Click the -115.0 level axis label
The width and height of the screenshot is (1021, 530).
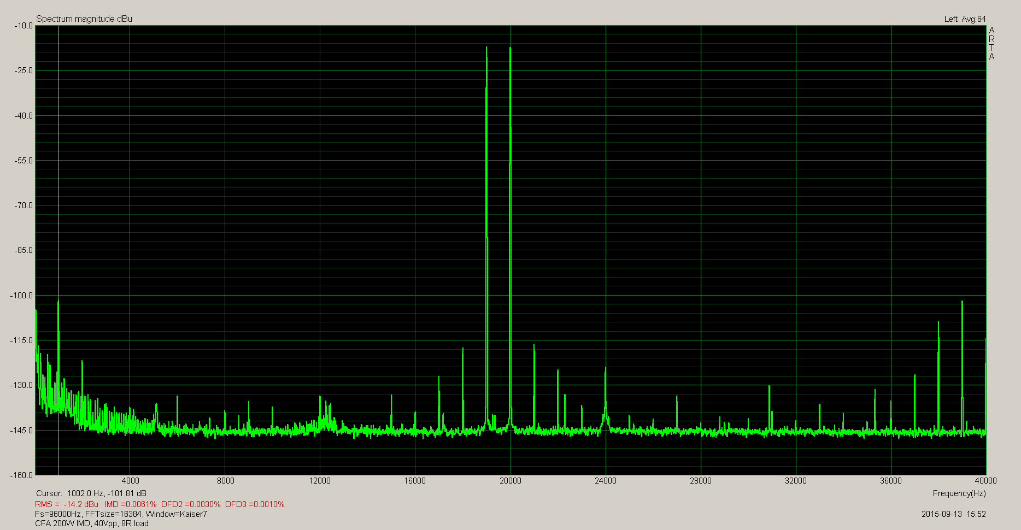21,340
